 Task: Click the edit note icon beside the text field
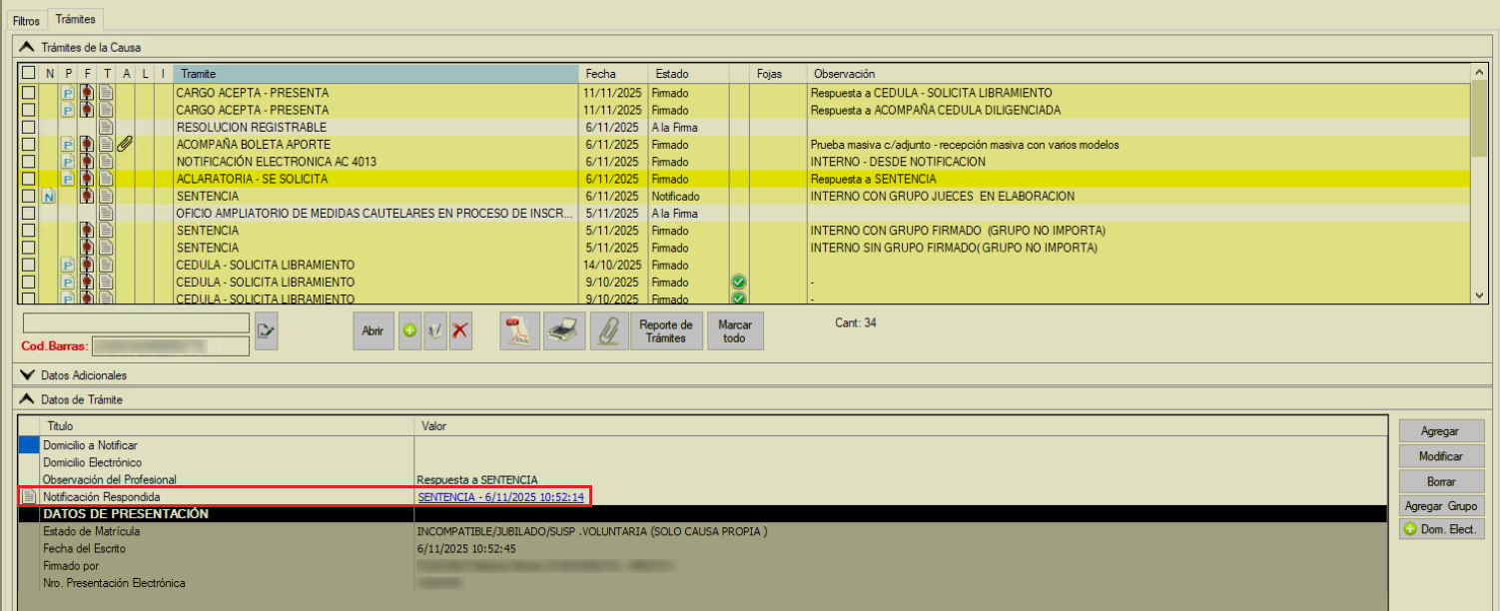[266, 330]
